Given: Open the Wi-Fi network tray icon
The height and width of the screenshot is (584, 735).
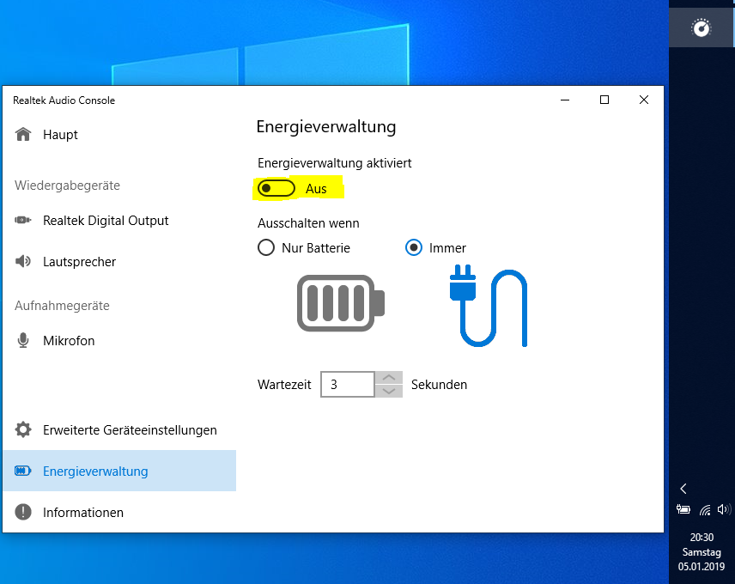Looking at the screenshot, I should 705,510.
